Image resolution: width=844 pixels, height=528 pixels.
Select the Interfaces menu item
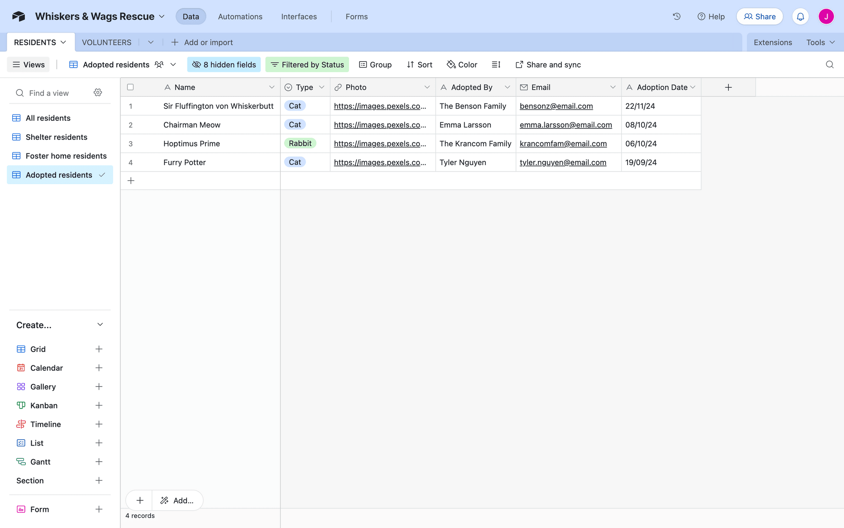[298, 16]
